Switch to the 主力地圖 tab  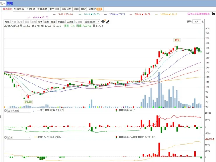[x=54, y=9]
